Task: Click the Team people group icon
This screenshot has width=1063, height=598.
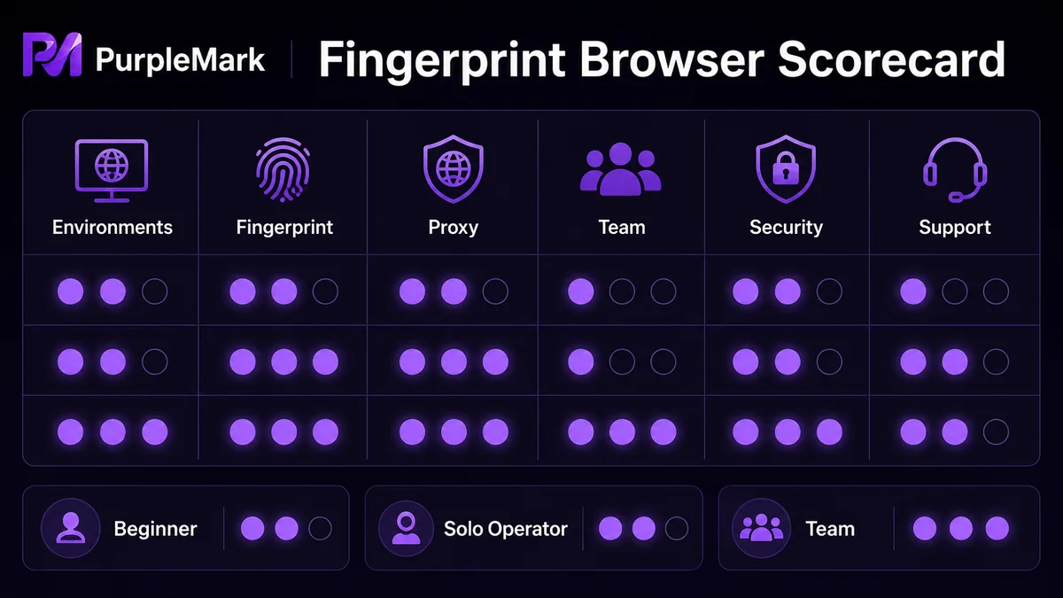Action: point(621,169)
